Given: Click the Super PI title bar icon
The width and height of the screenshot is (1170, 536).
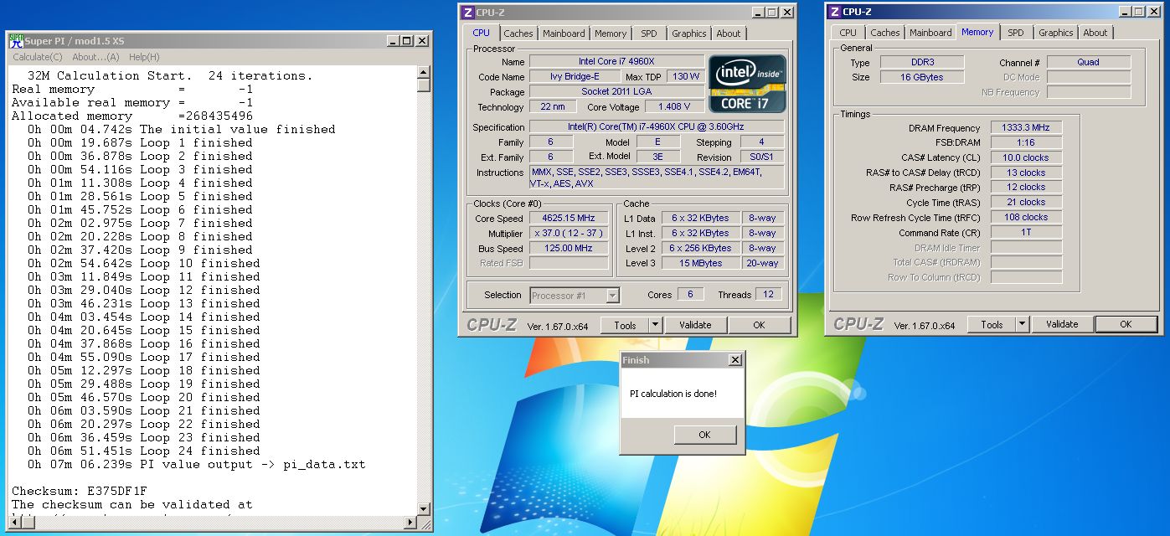Looking at the screenshot, I should [x=16, y=41].
